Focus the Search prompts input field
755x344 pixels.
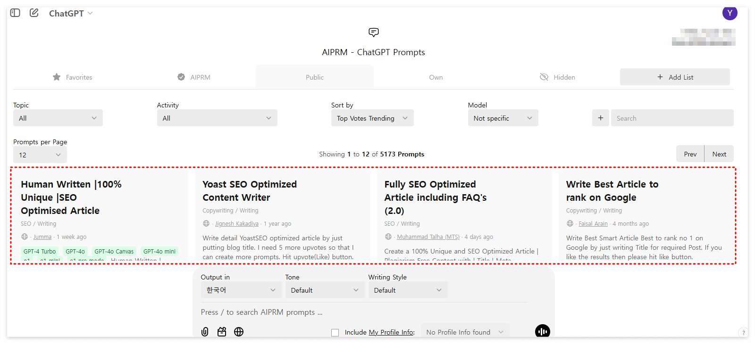pos(672,118)
